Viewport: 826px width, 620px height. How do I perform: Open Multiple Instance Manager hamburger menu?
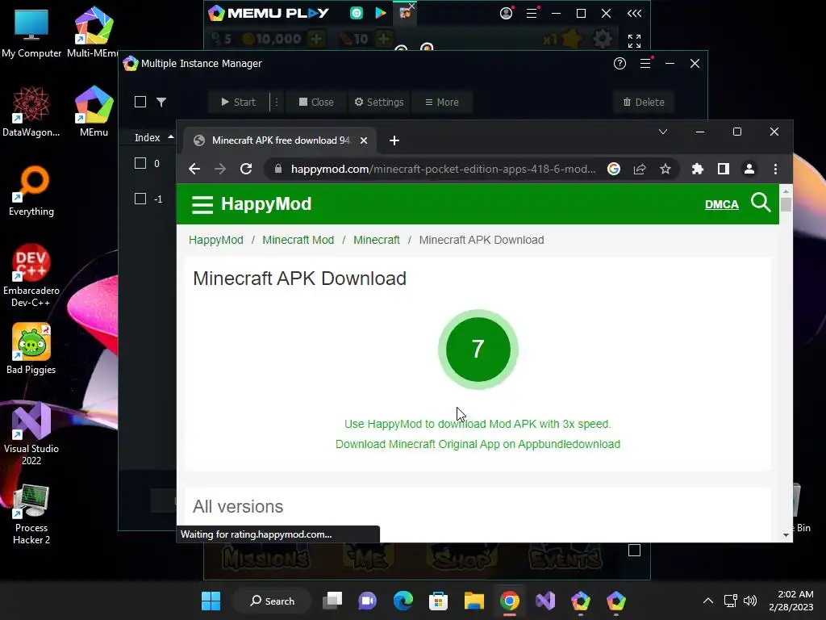pos(645,64)
